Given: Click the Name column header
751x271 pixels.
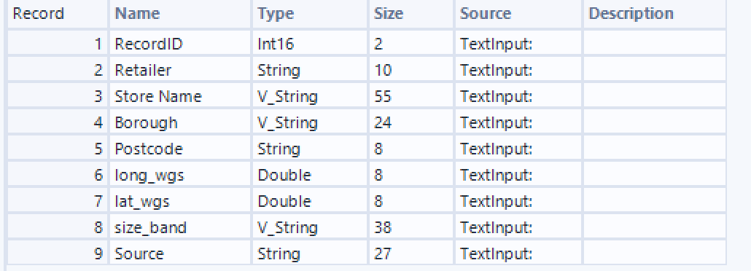Looking at the screenshot, I should point(180,14).
